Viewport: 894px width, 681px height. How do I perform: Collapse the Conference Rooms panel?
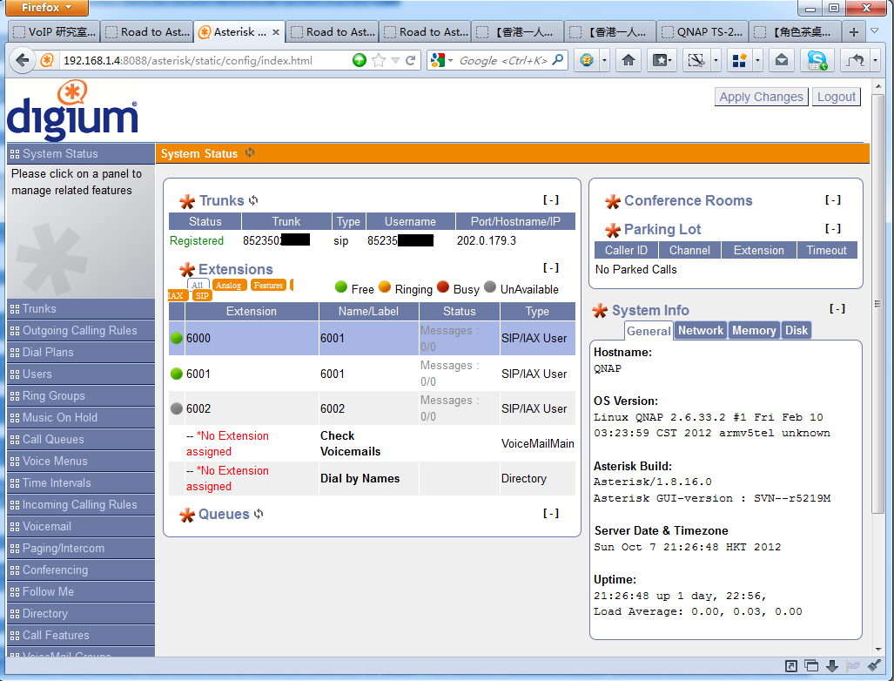833,199
